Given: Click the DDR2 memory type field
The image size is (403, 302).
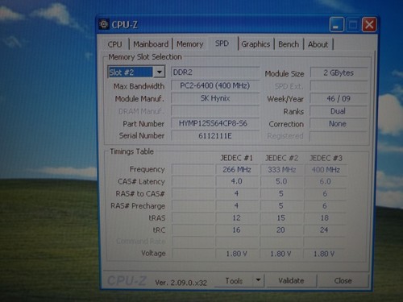Looking at the screenshot, I should (x=215, y=72).
